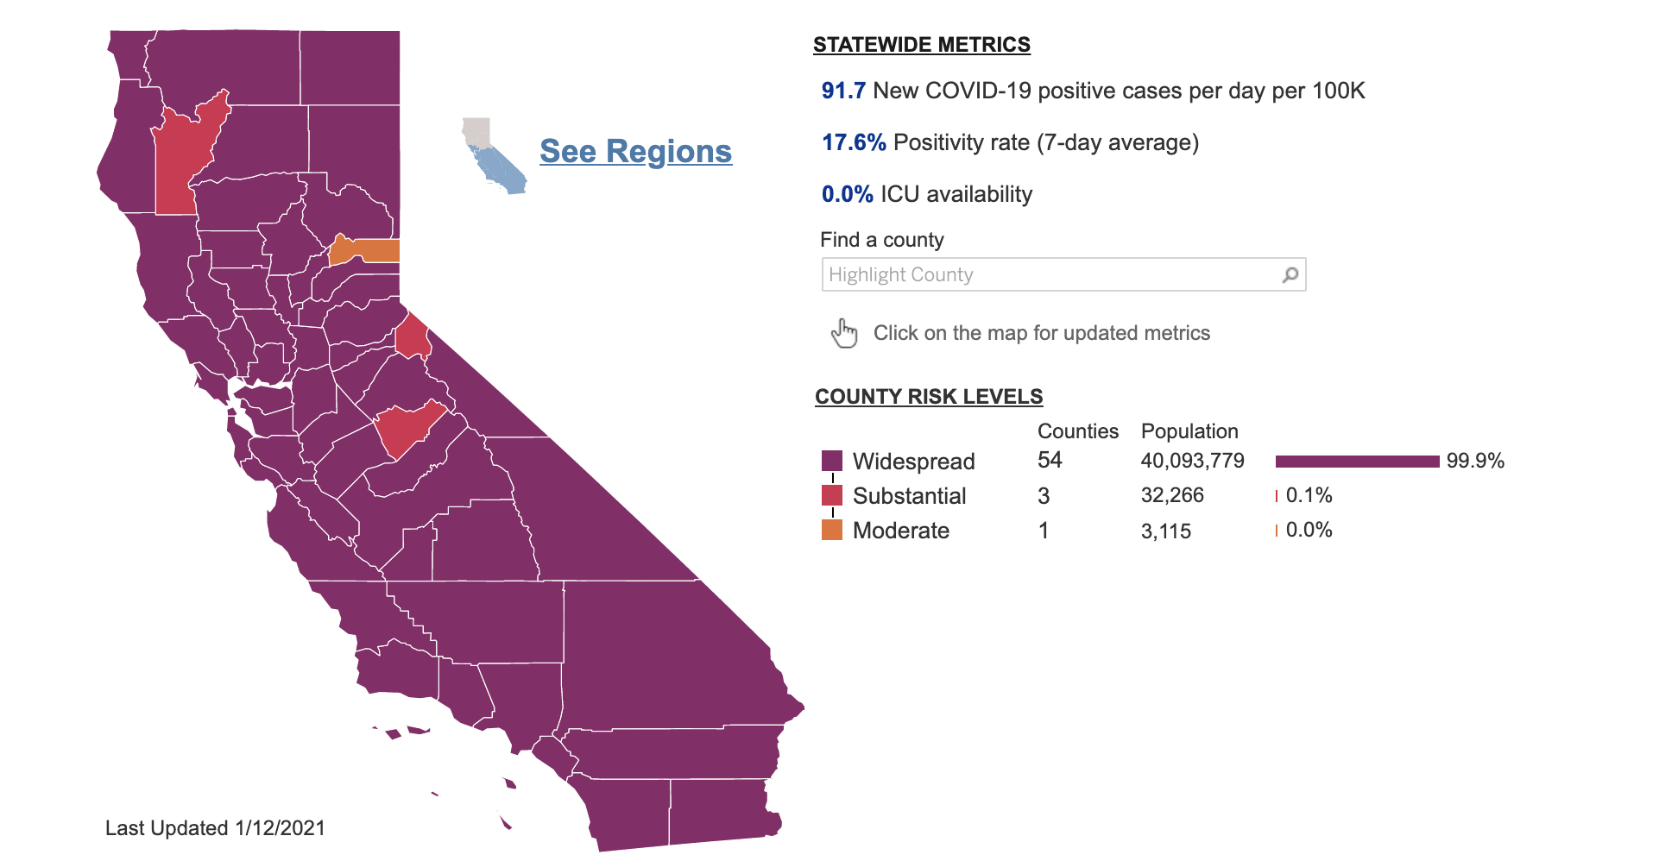Click the STATEWIDE METRICS heading
Viewport: 1659px width, 861px height.
921,45
